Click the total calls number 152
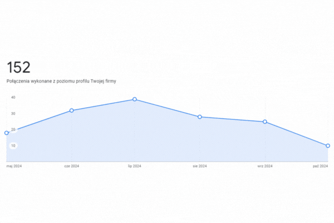This screenshot has height=223, width=334. coord(18,67)
